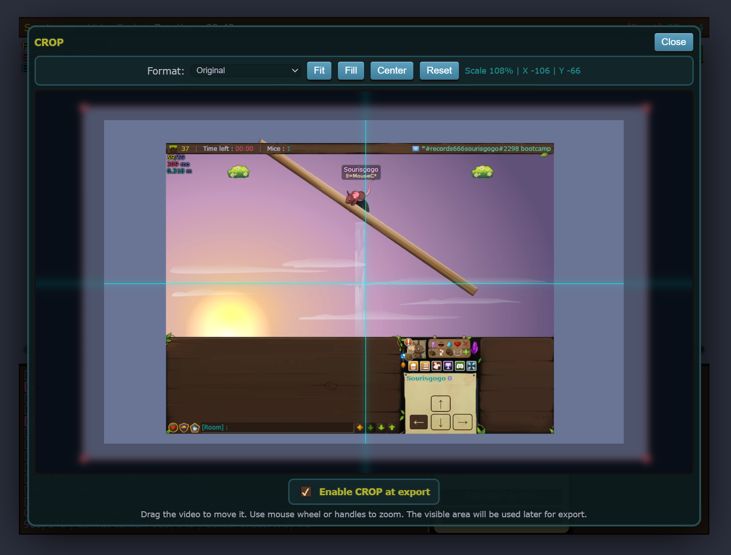
Task: Toggle Enable CROP at export checkbox
Action: point(306,491)
